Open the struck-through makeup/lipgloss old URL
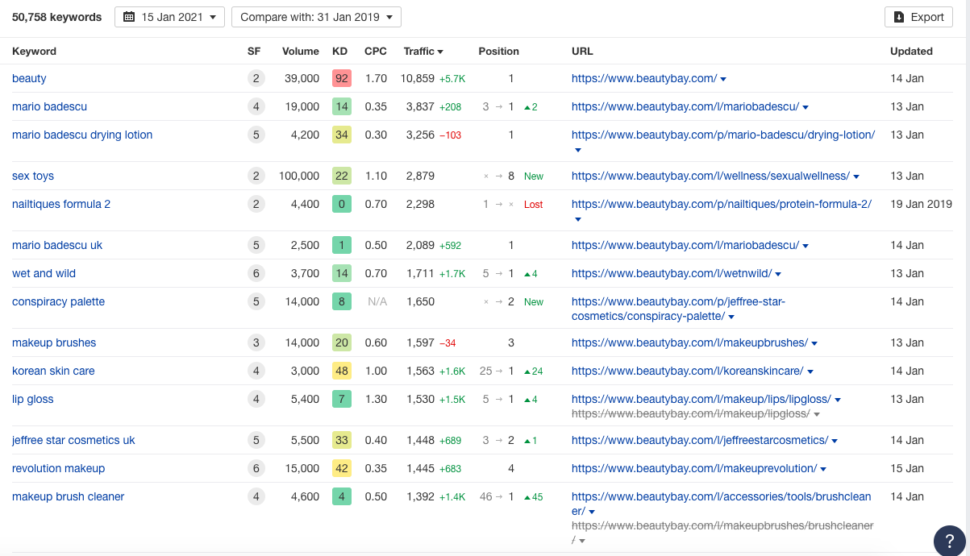The image size is (970, 556). (690, 413)
